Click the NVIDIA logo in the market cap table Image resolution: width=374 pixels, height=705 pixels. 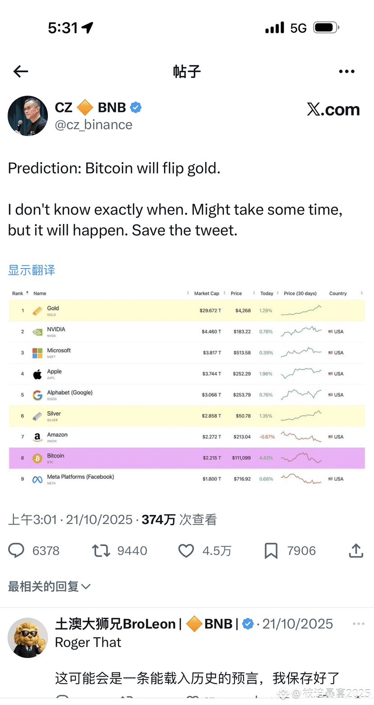[x=37, y=331]
